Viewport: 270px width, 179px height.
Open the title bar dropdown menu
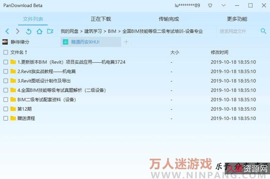pos(224,5)
